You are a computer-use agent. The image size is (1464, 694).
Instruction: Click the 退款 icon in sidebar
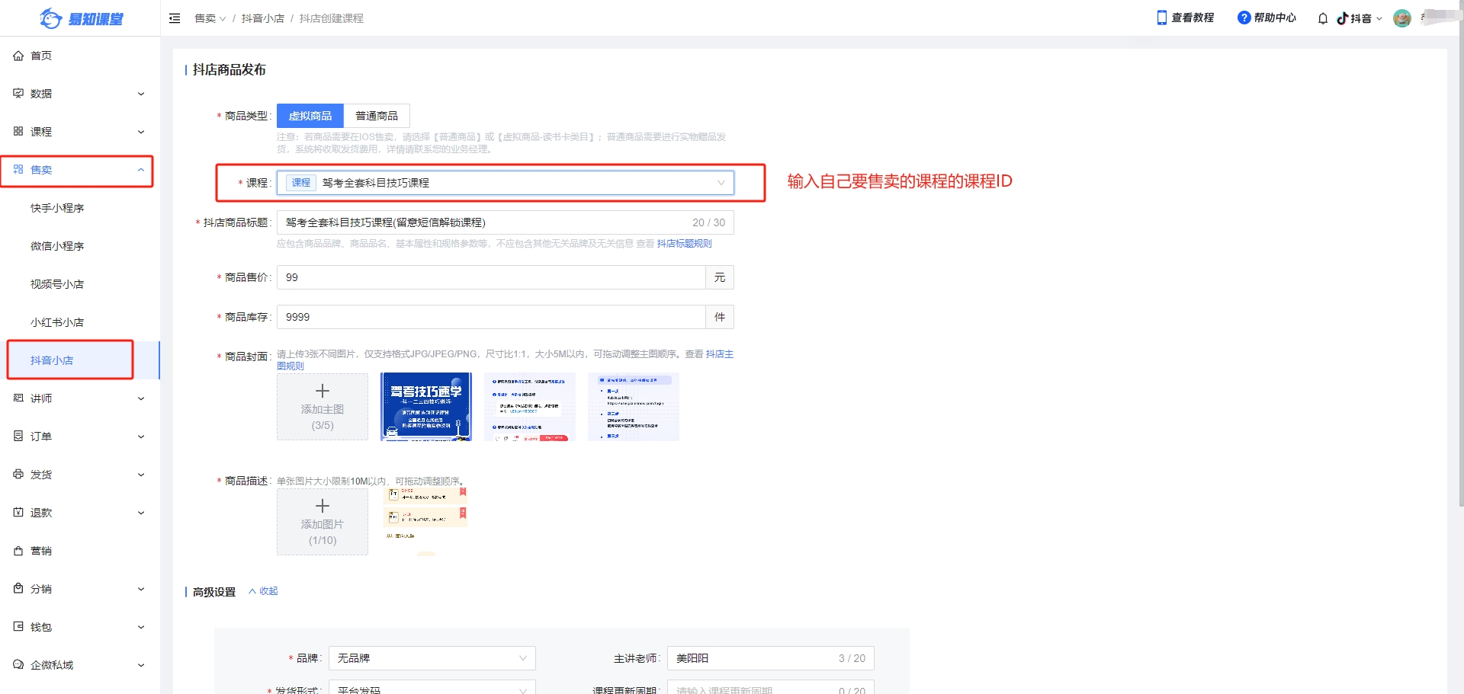click(x=18, y=513)
